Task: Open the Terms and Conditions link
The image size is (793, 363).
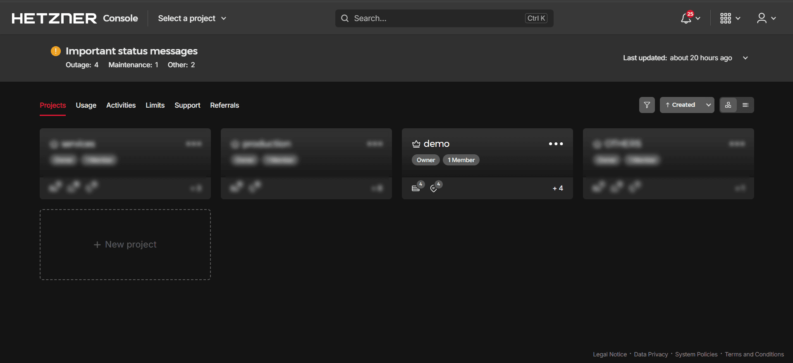Action: (x=754, y=354)
